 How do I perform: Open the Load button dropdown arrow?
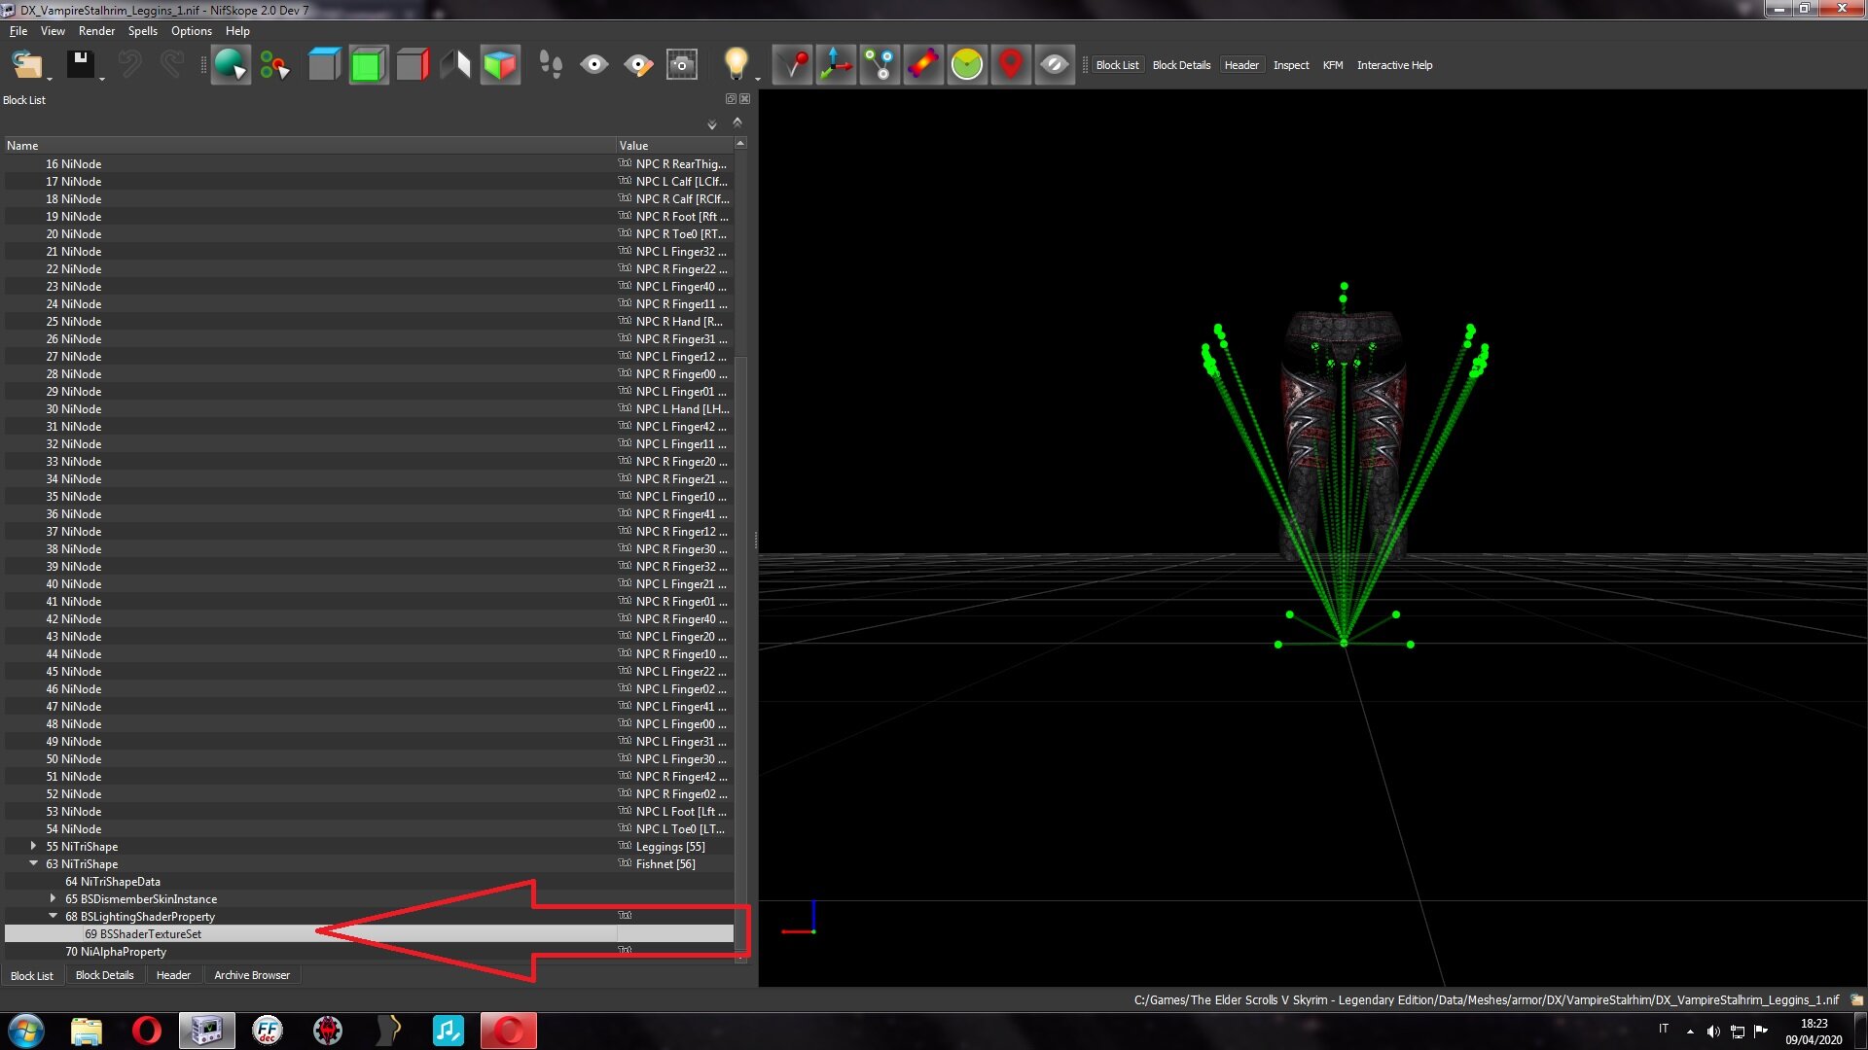tap(50, 78)
